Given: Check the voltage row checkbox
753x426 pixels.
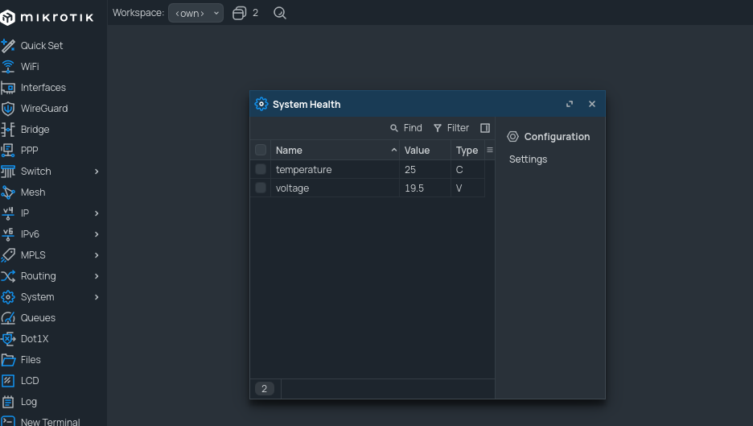Looking at the screenshot, I should [x=261, y=188].
